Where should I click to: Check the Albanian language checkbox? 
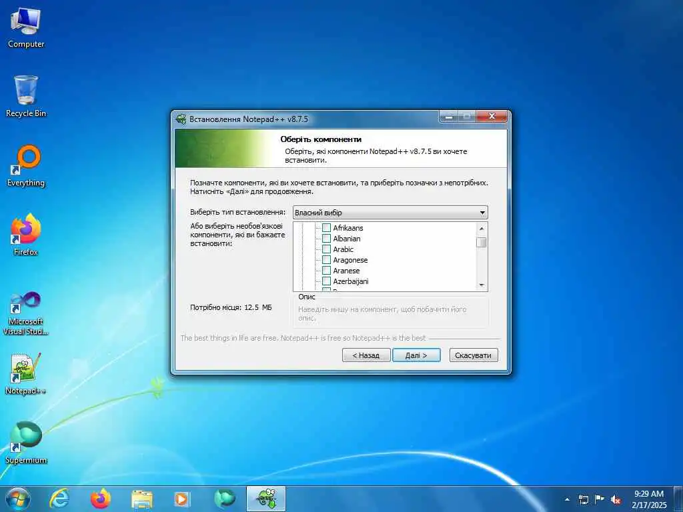coord(326,238)
